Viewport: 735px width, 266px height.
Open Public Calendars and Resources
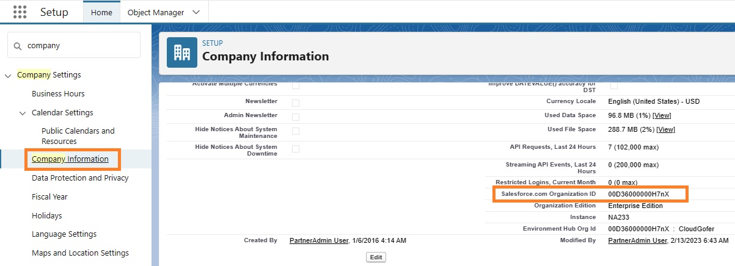coord(78,136)
